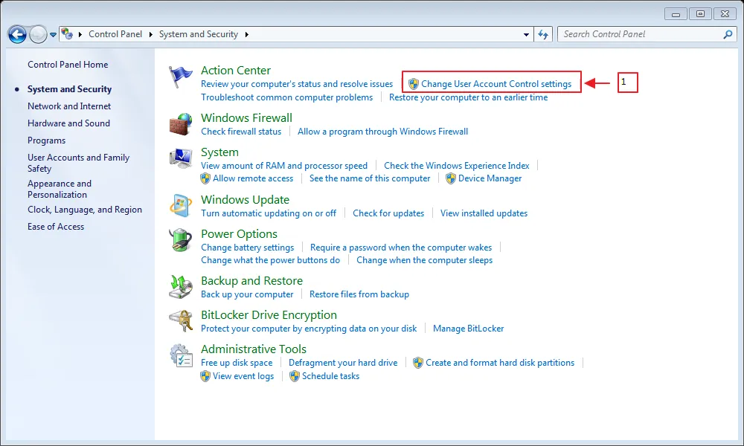
Task: Click the shield icon beside Create and format partitions
Action: pos(418,363)
